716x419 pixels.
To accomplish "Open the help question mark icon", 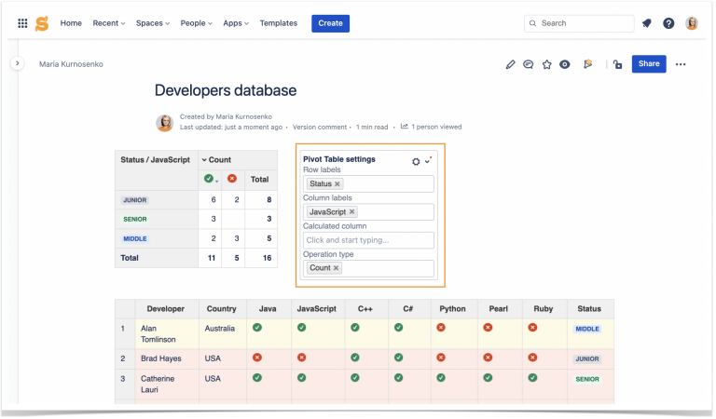I will pyautogui.click(x=668, y=23).
